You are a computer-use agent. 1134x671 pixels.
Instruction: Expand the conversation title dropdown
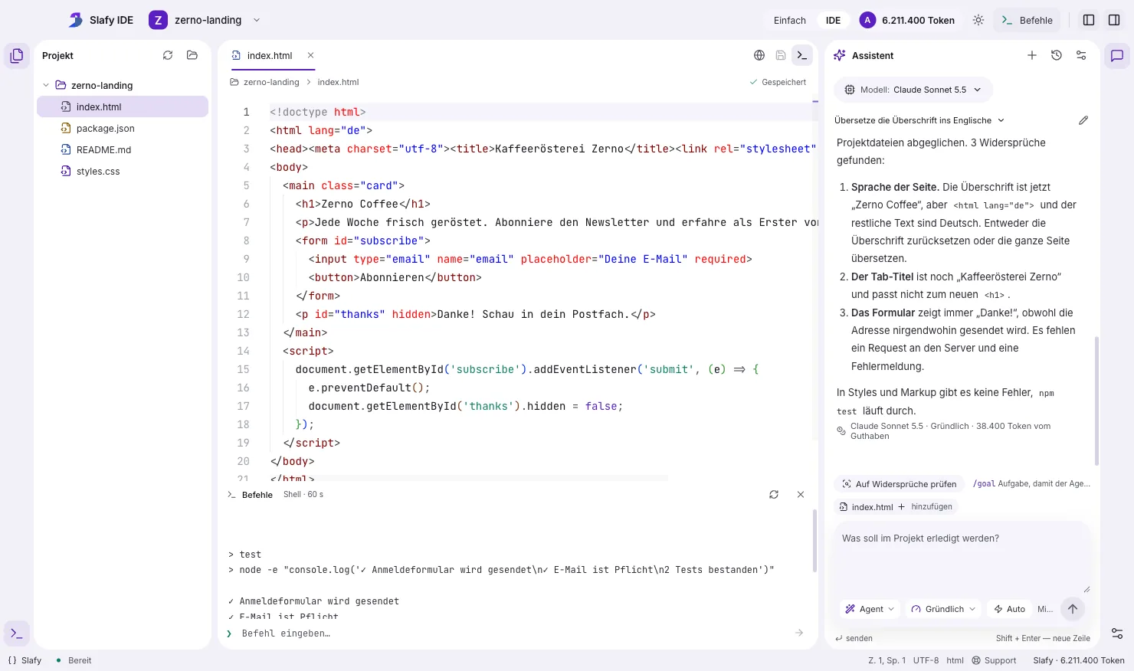[919, 120]
